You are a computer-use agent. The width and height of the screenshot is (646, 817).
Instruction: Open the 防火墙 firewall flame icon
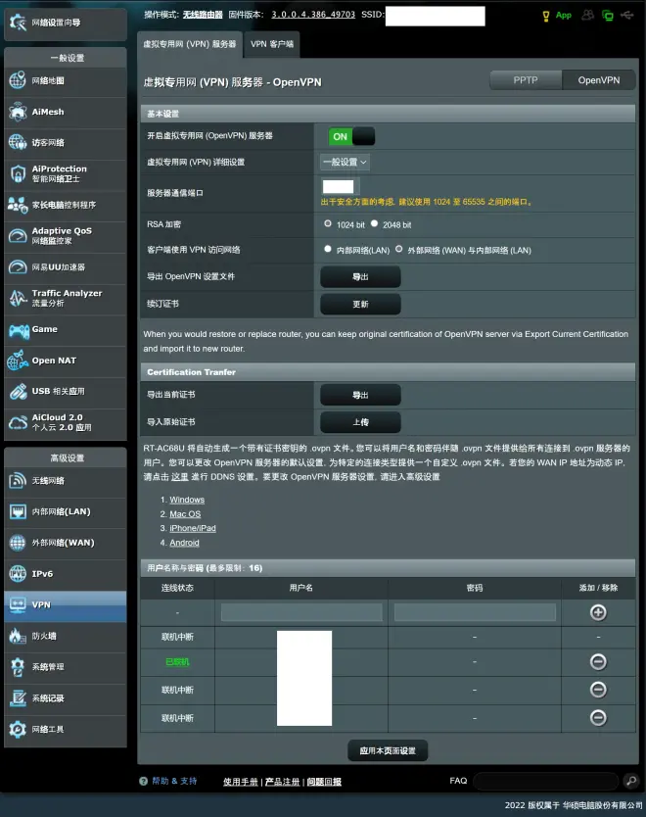[18, 636]
